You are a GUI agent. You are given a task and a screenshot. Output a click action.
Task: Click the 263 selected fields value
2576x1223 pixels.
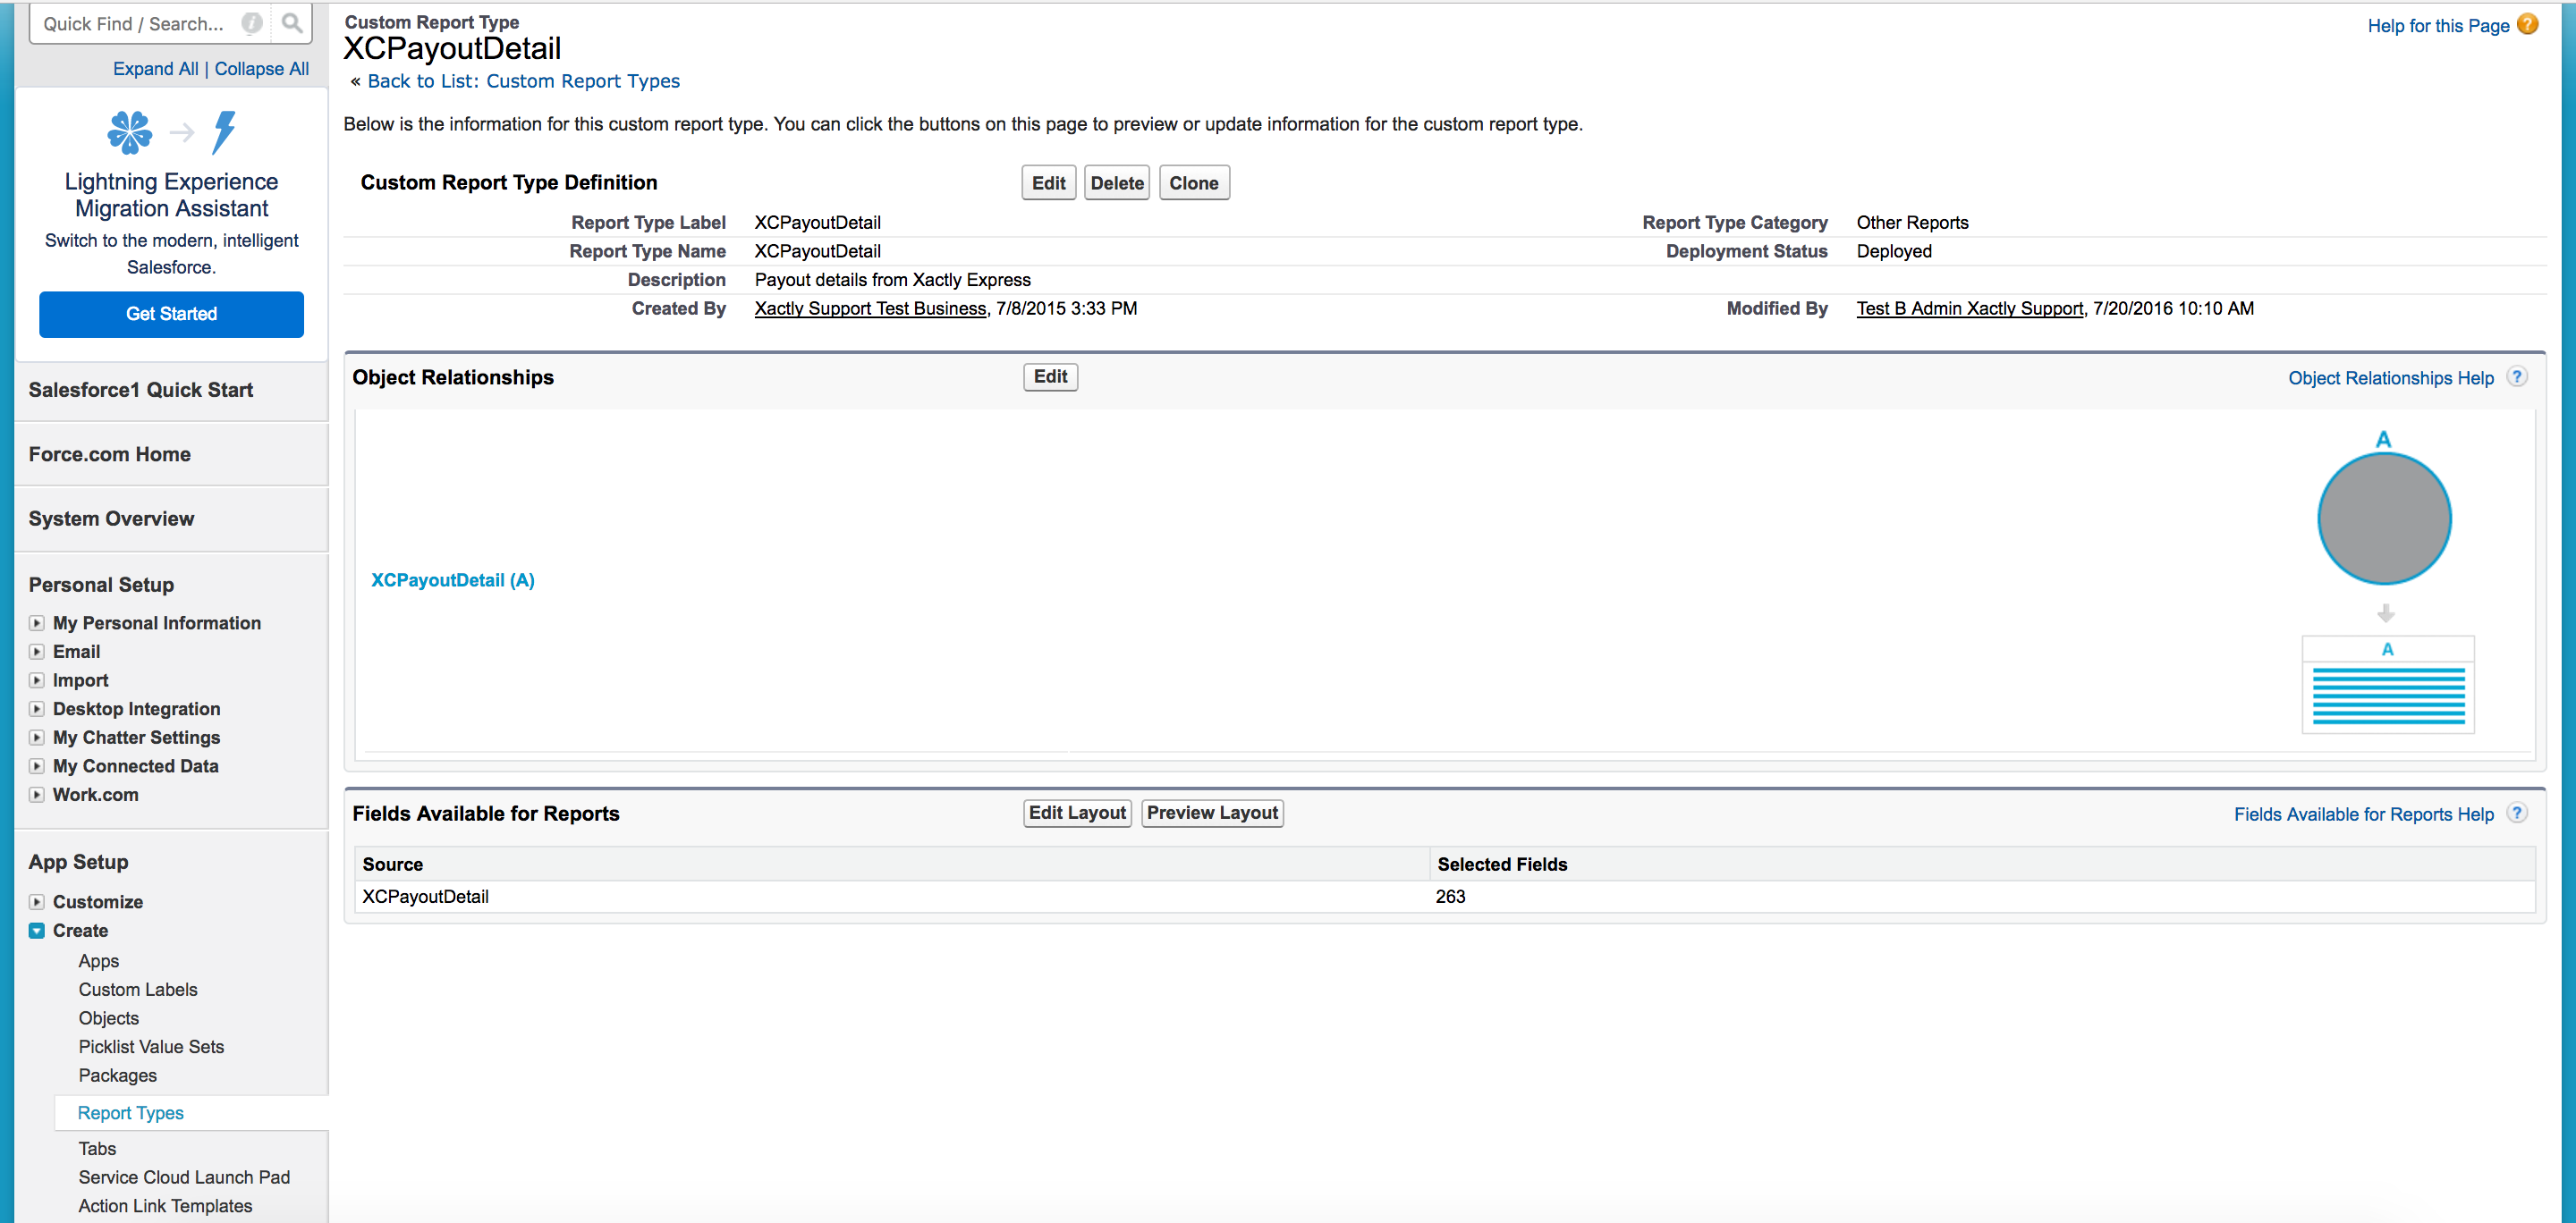point(1450,897)
